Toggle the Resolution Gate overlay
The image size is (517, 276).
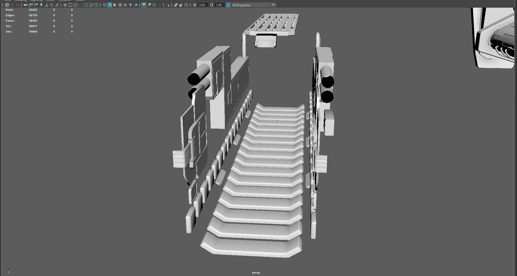click(75, 5)
